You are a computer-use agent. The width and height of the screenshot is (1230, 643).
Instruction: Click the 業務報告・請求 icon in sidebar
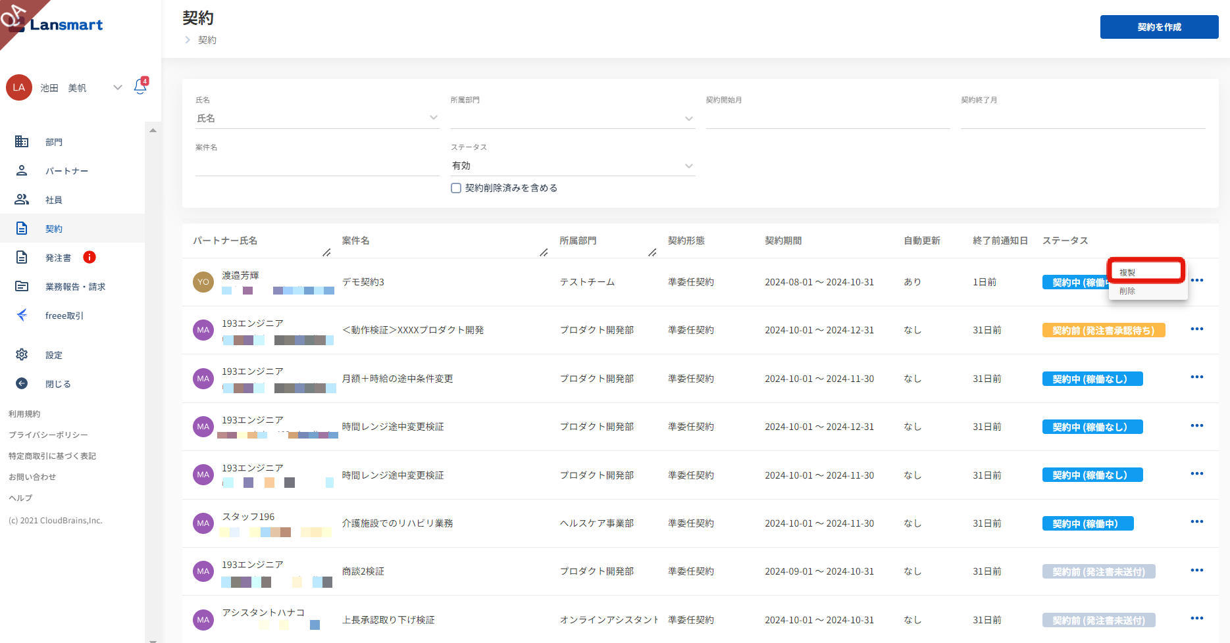(22, 286)
